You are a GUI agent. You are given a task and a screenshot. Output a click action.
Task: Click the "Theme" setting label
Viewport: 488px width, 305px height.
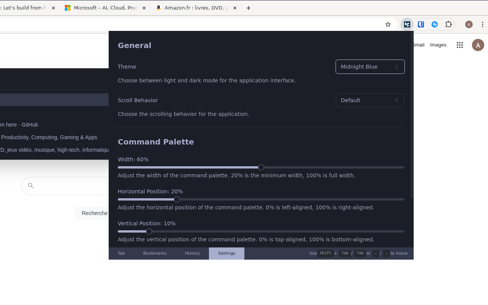pos(127,67)
